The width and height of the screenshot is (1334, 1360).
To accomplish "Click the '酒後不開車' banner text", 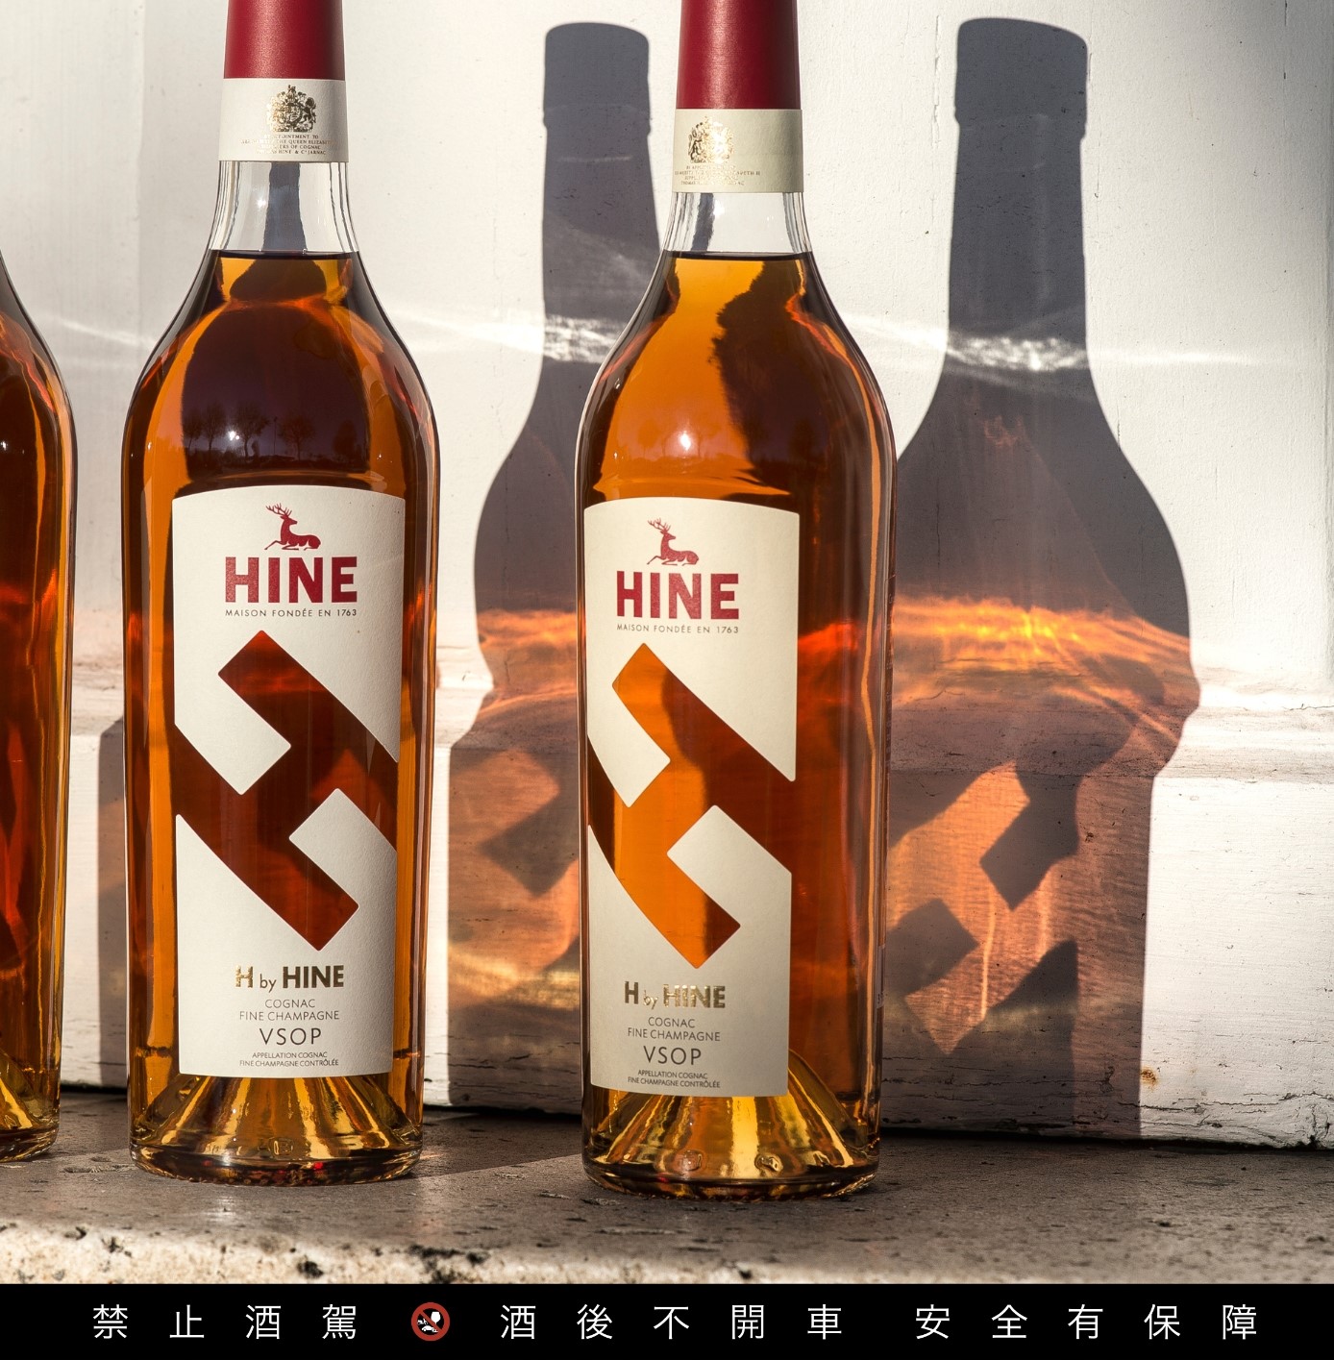I will 672,1323.
